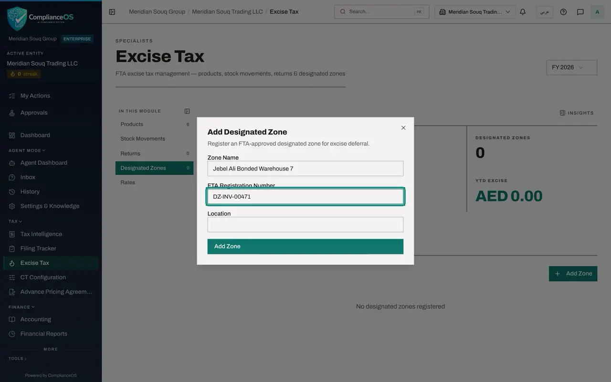This screenshot has width=611, height=382.
Task: Open the help question mark icon
Action: click(563, 12)
